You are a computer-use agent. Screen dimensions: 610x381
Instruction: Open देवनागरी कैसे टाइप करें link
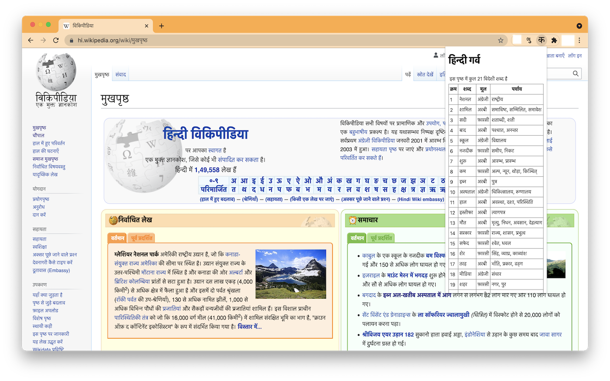pyautogui.click(x=53, y=262)
